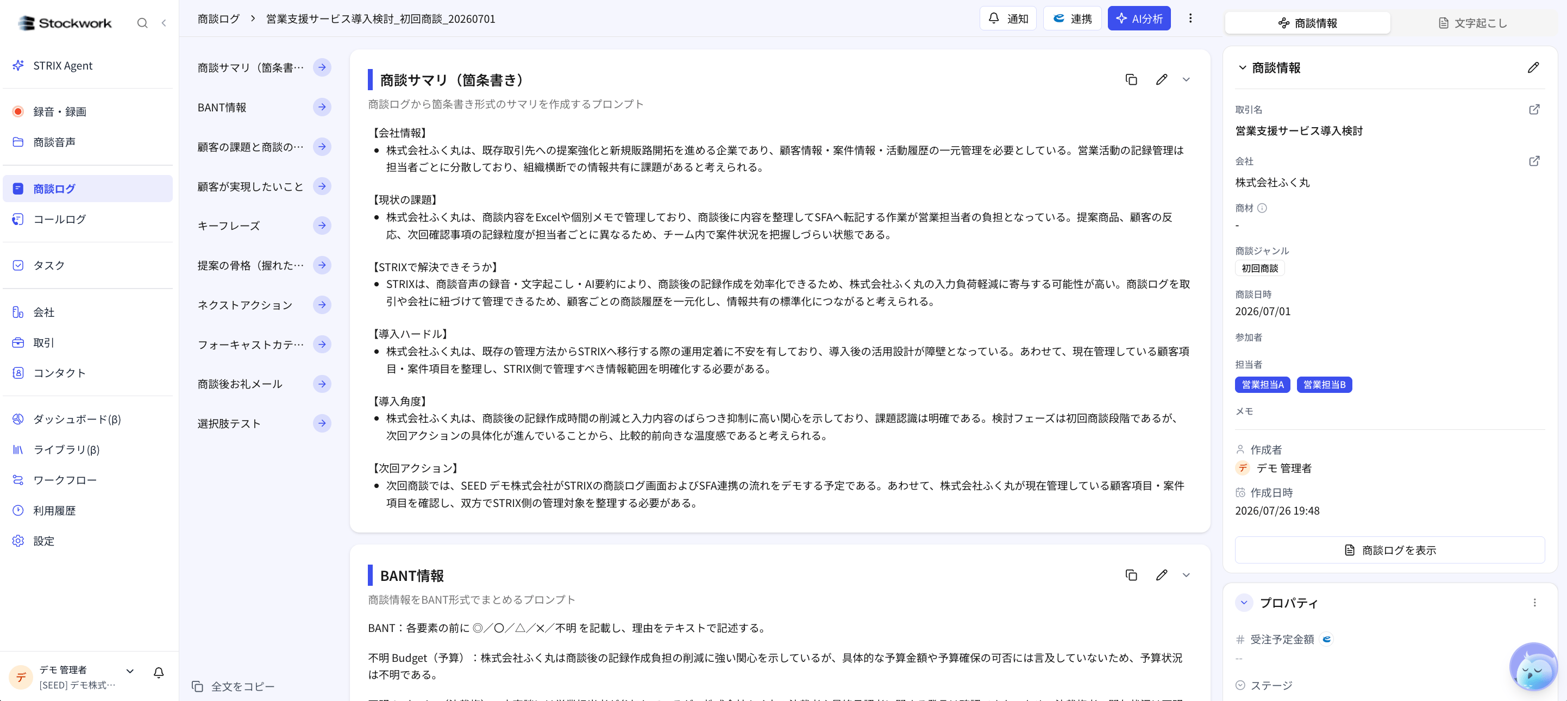The height and width of the screenshot is (701, 1567).
Task: Copy the BANT情報 section using the copy icon
Action: click(x=1131, y=575)
